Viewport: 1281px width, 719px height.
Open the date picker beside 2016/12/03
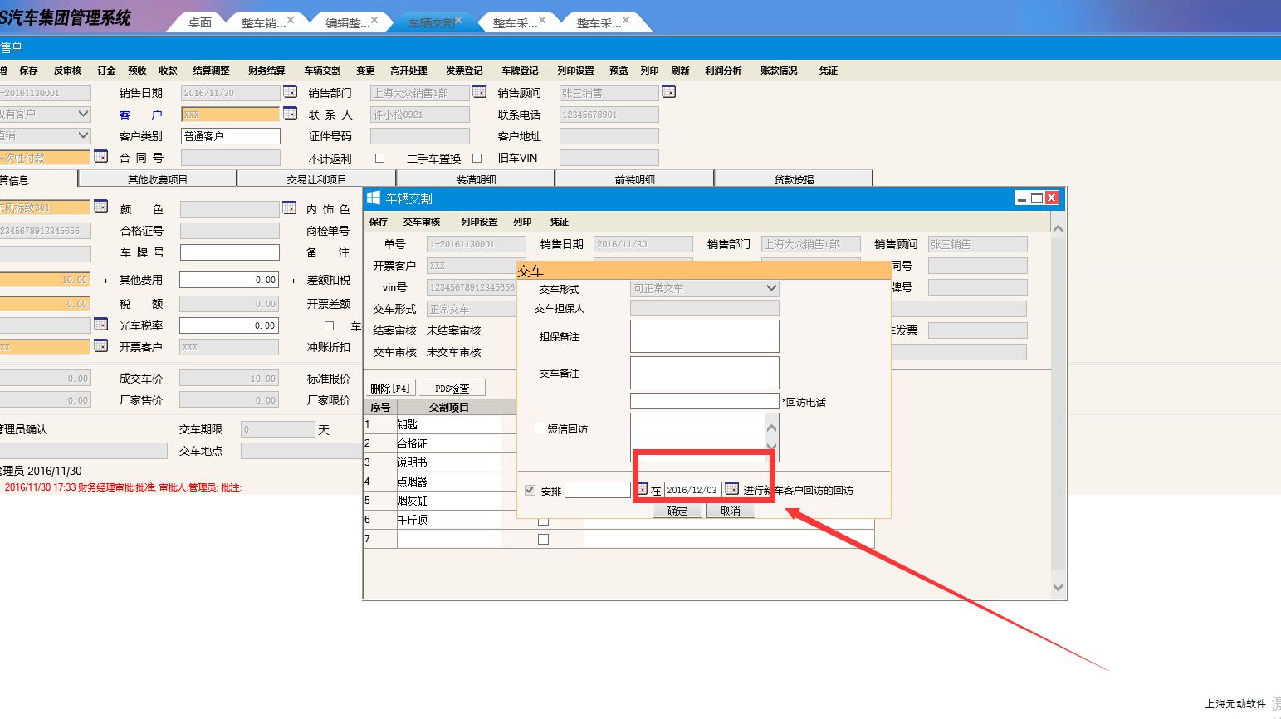point(731,489)
